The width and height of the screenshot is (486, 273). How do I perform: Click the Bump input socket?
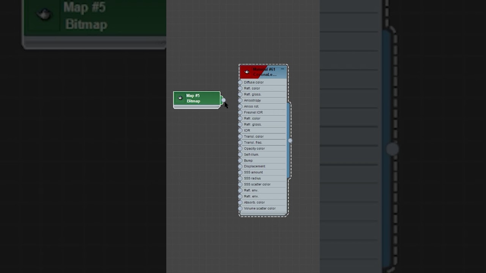point(240,160)
